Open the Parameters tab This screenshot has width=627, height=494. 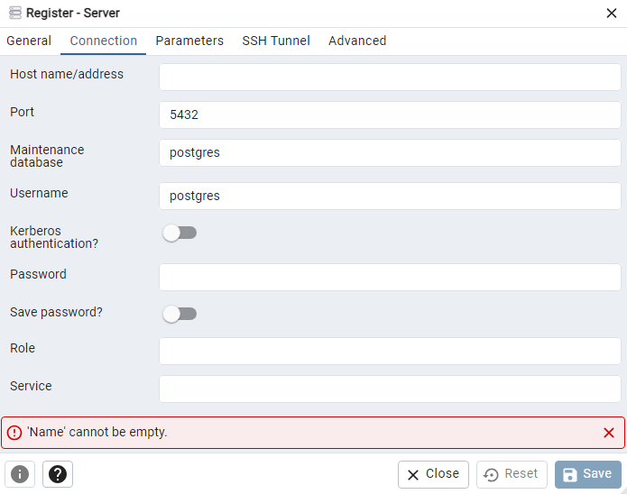click(x=189, y=41)
